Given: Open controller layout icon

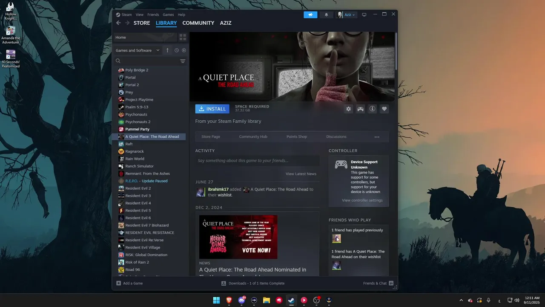Looking at the screenshot, I should (360, 109).
